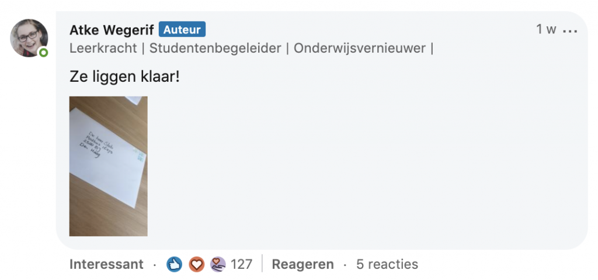
Task: Click the purple support reaction icon
Action: click(217, 264)
